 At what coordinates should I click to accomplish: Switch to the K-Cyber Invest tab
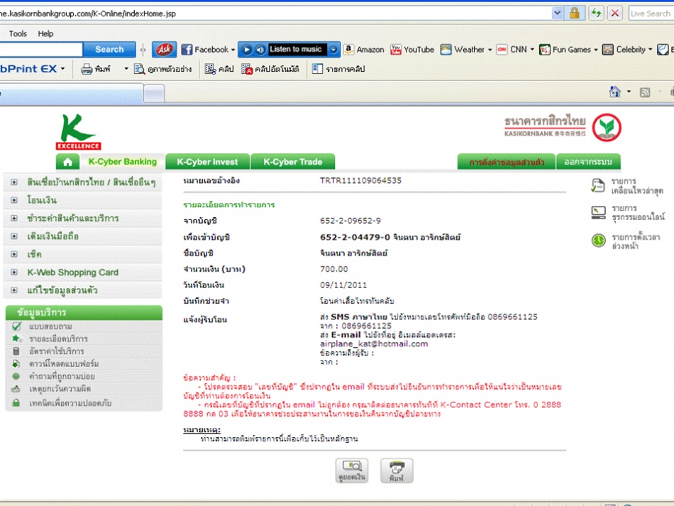pos(207,162)
